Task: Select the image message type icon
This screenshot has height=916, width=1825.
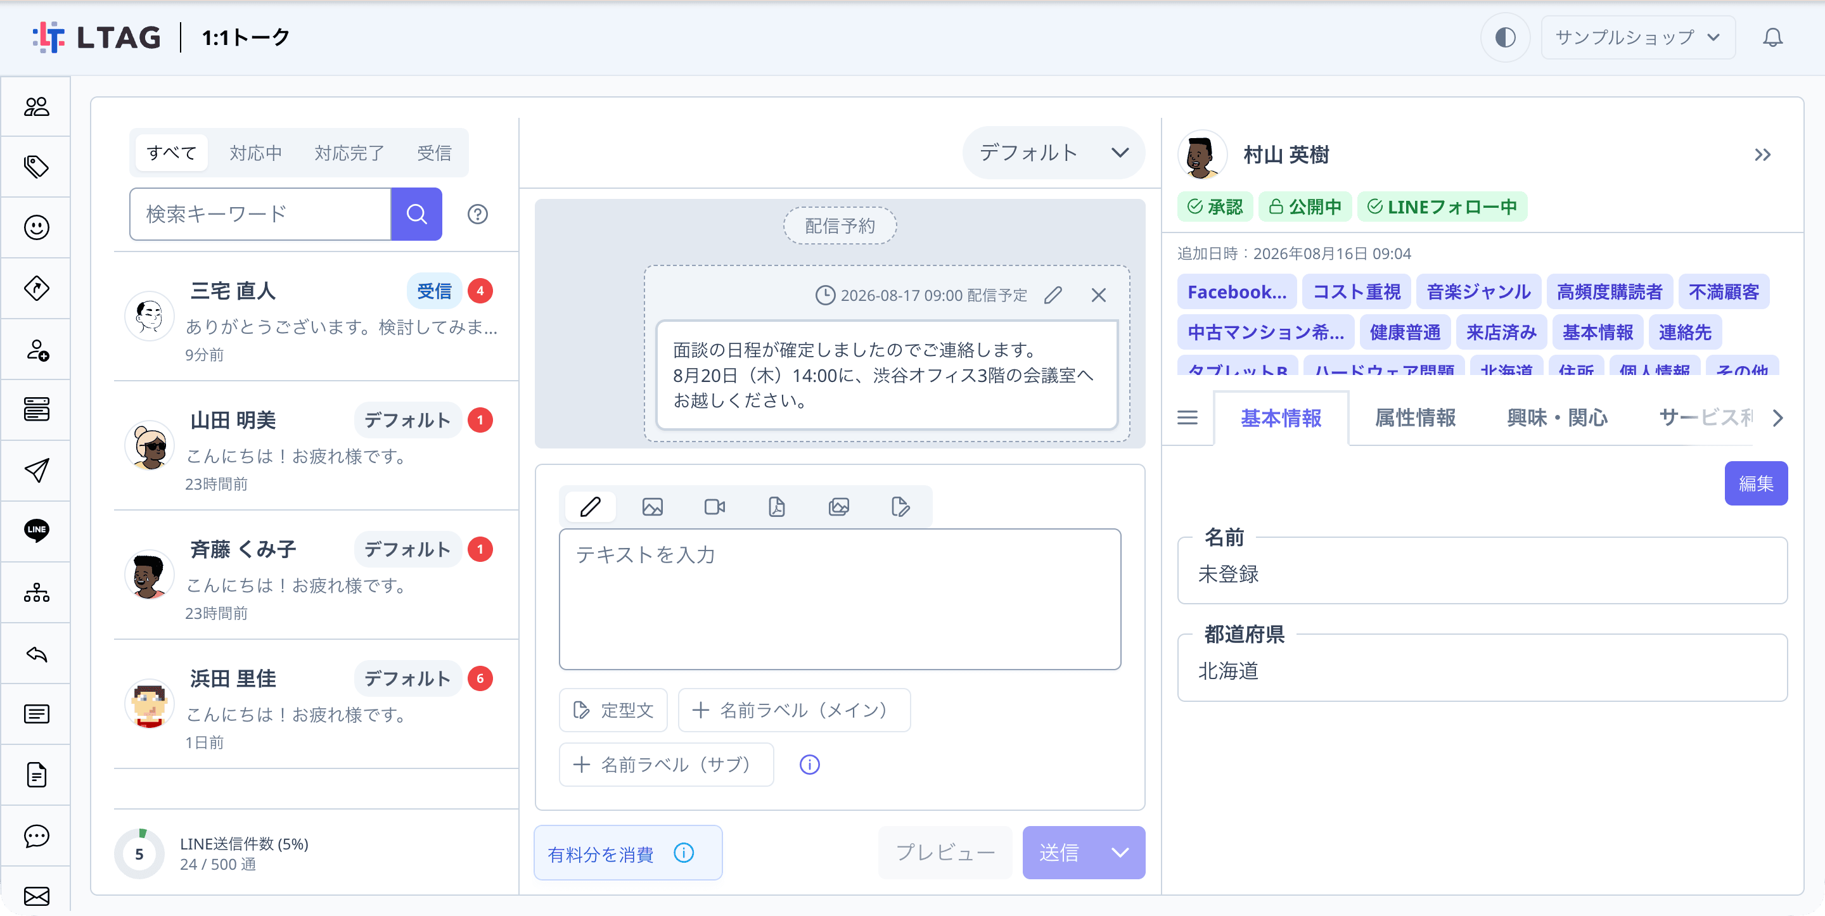Action: coord(652,507)
